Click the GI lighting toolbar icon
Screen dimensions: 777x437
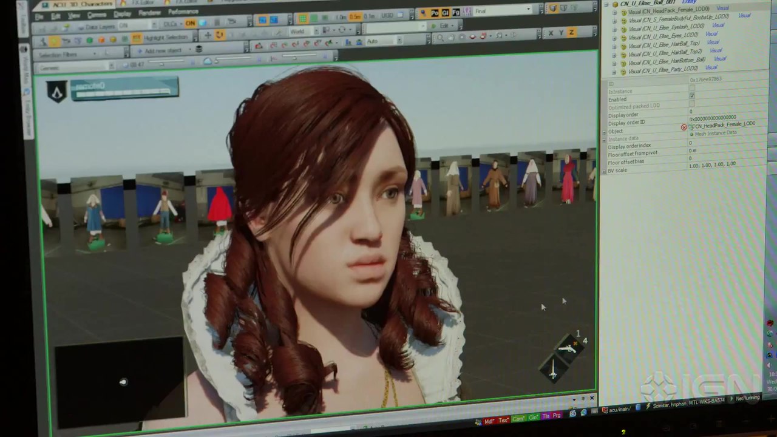pyautogui.click(x=446, y=13)
